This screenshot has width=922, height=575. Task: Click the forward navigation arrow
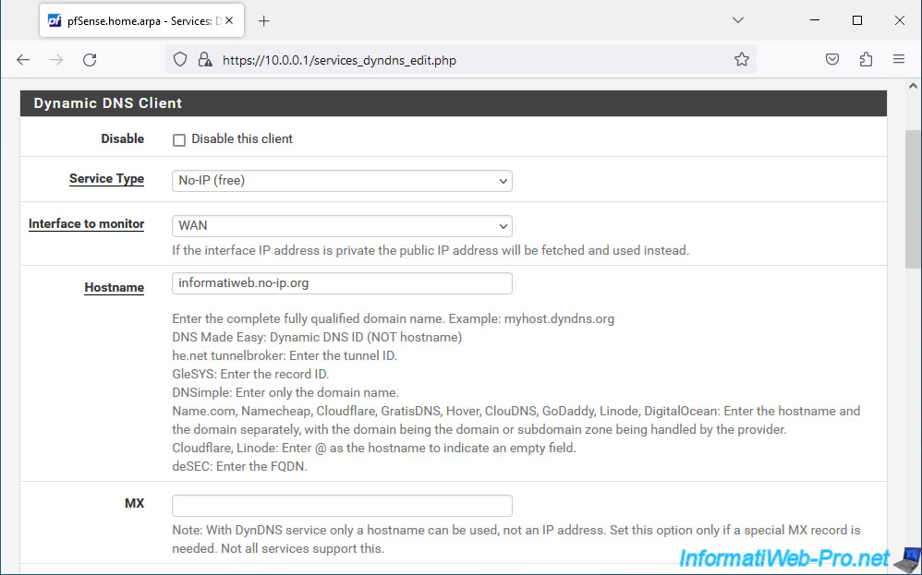click(56, 59)
